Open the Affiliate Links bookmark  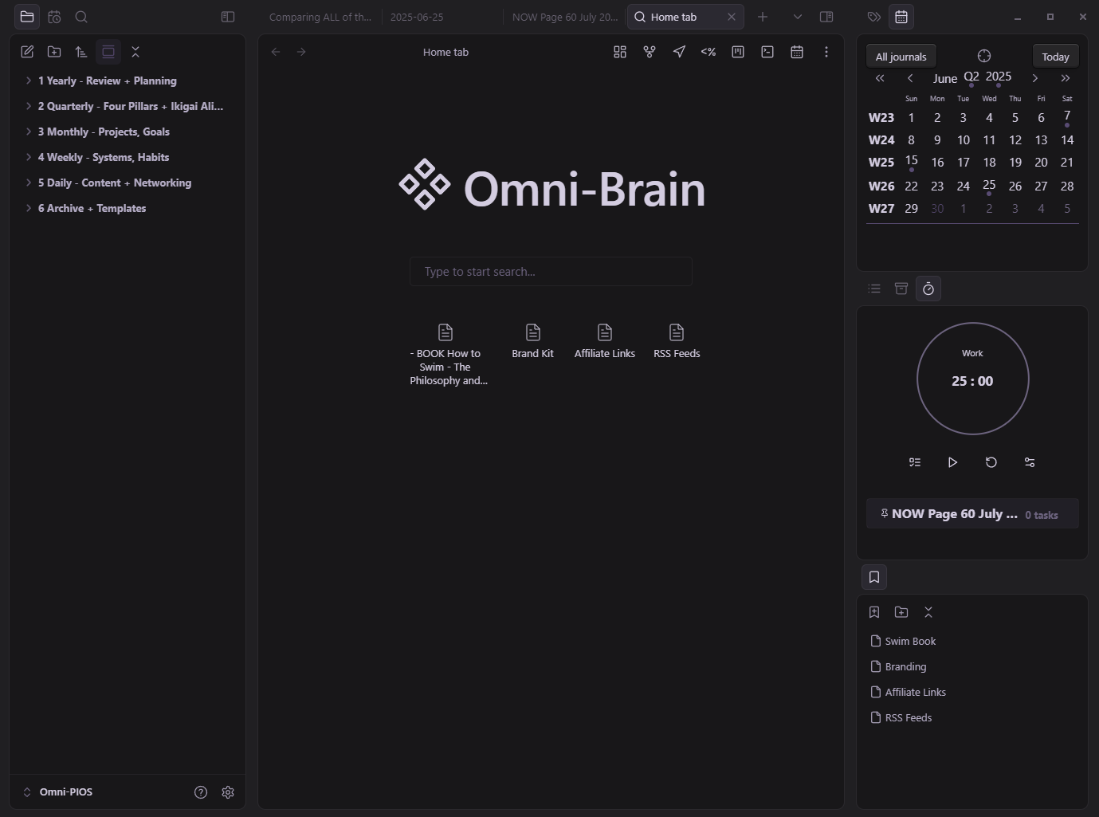(915, 692)
